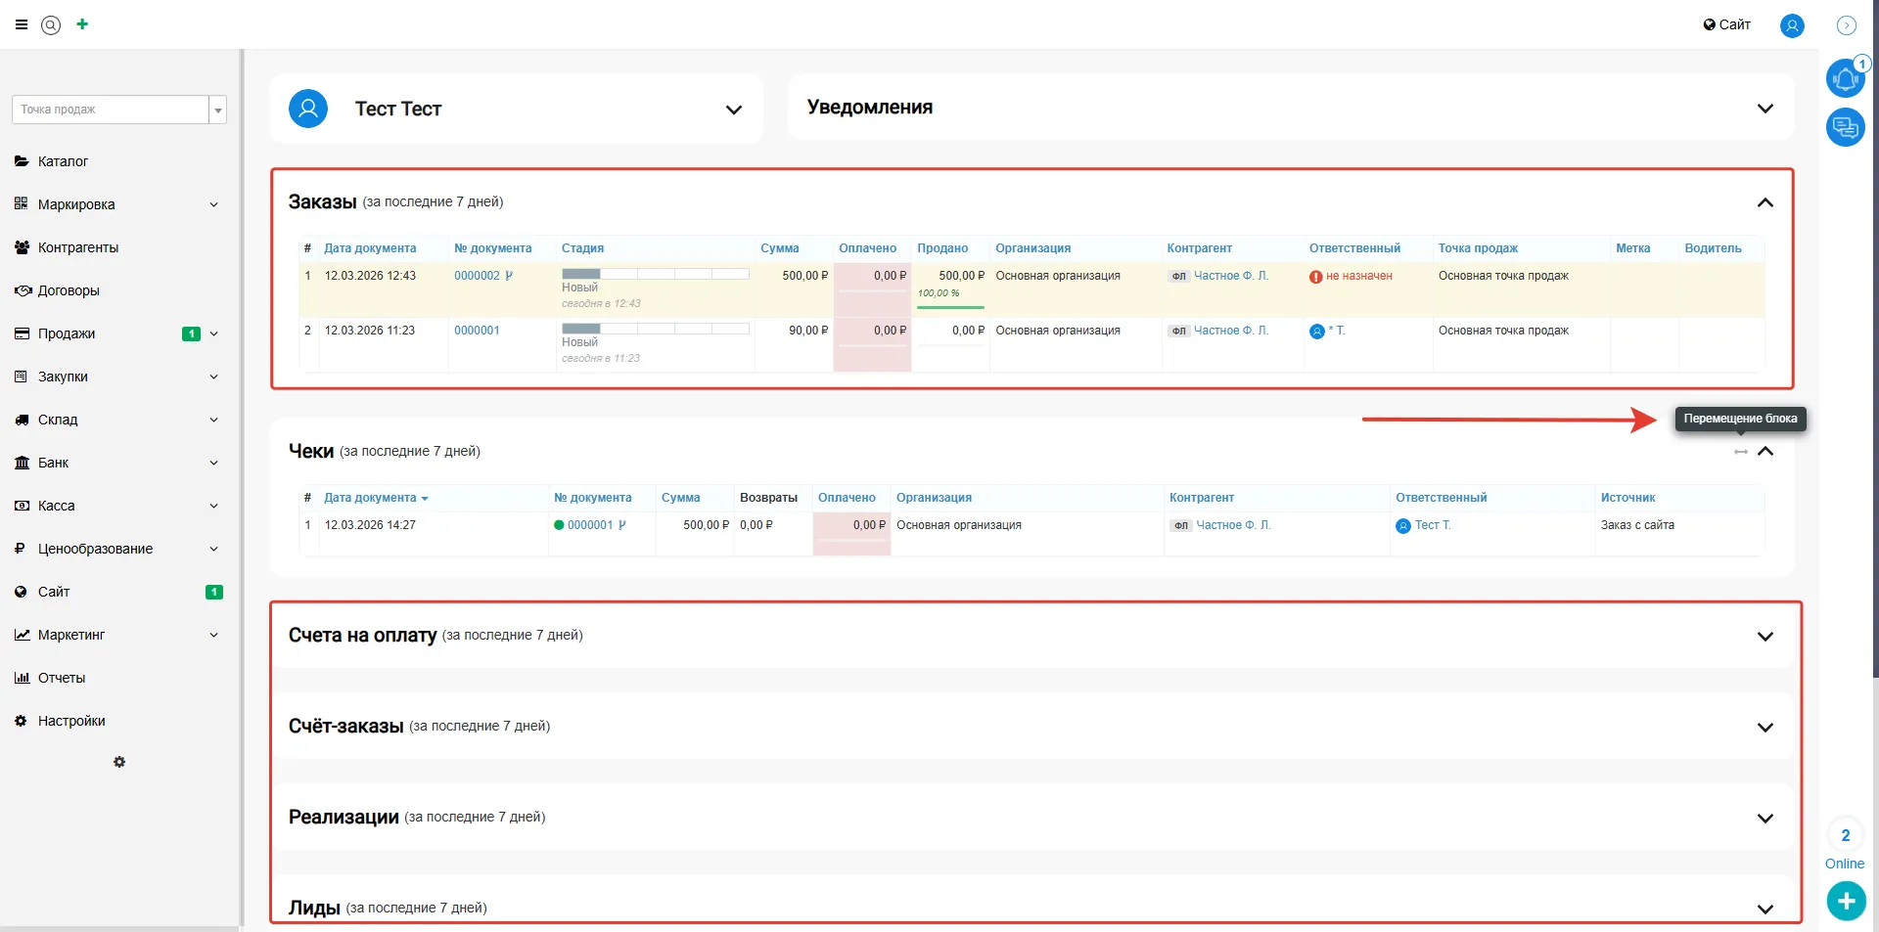
Task: Open Каталог in the sidebar
Action: pos(63,161)
